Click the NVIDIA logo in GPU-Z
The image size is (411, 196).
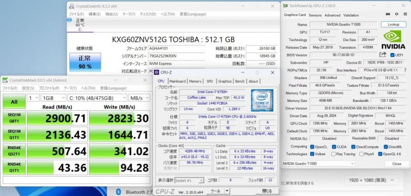click(x=393, y=39)
